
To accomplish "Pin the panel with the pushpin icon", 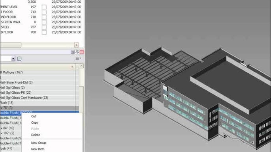I will pos(77,52).
